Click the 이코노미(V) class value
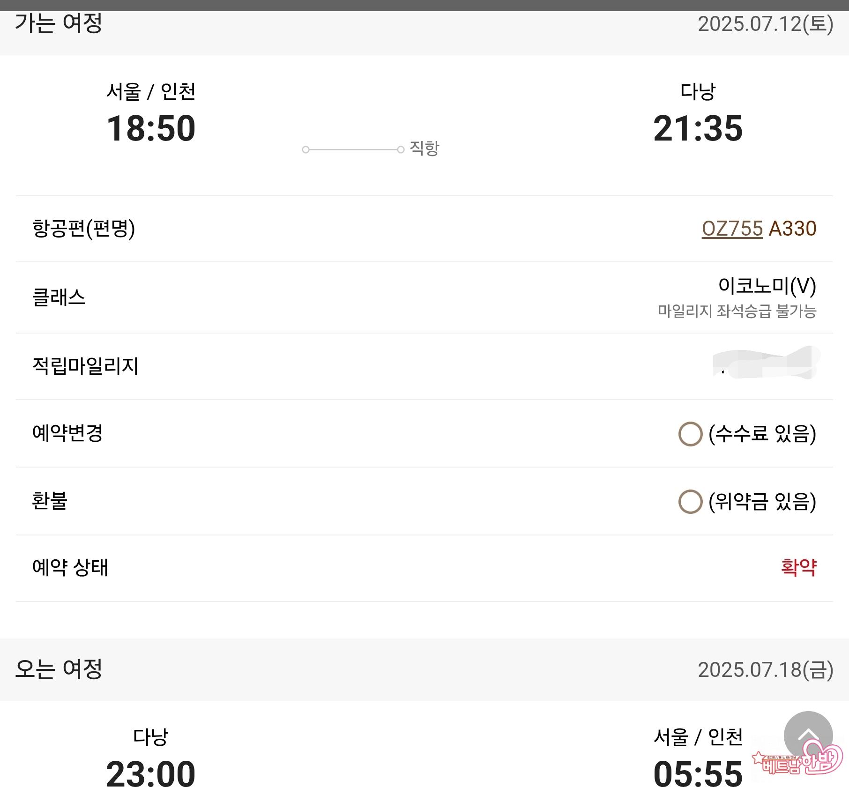849x787 pixels. (767, 286)
